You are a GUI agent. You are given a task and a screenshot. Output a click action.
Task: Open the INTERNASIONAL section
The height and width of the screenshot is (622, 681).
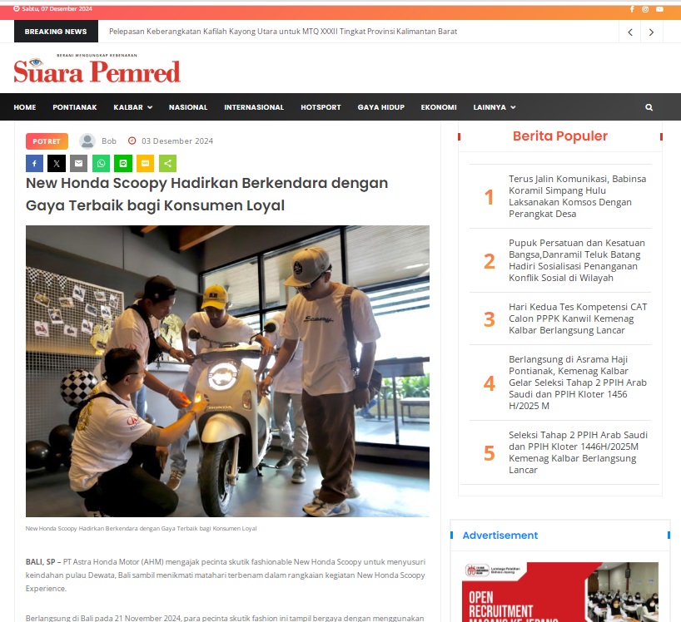[x=254, y=107]
